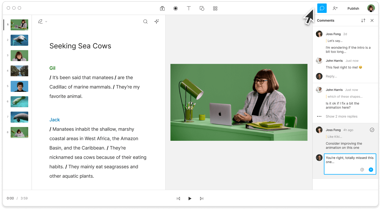The width and height of the screenshot is (381, 210).
Task: Play the video
Action: pyautogui.click(x=190, y=199)
